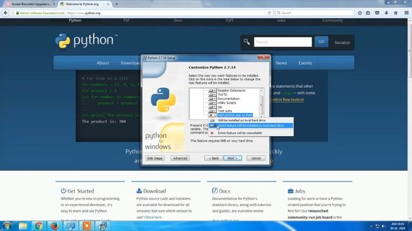Click the 'Check here' download link

(x=153, y=218)
